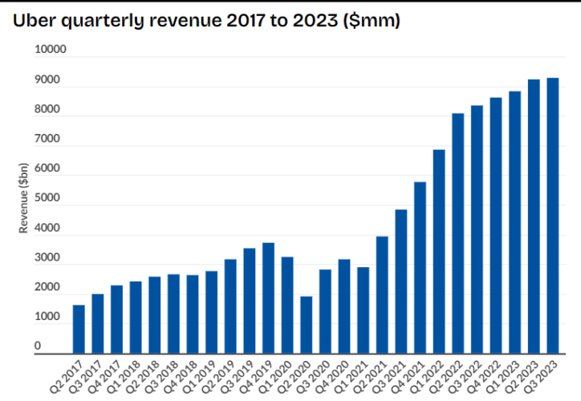
Task: Select the Q2 2023 revenue bar
Action: (x=534, y=217)
